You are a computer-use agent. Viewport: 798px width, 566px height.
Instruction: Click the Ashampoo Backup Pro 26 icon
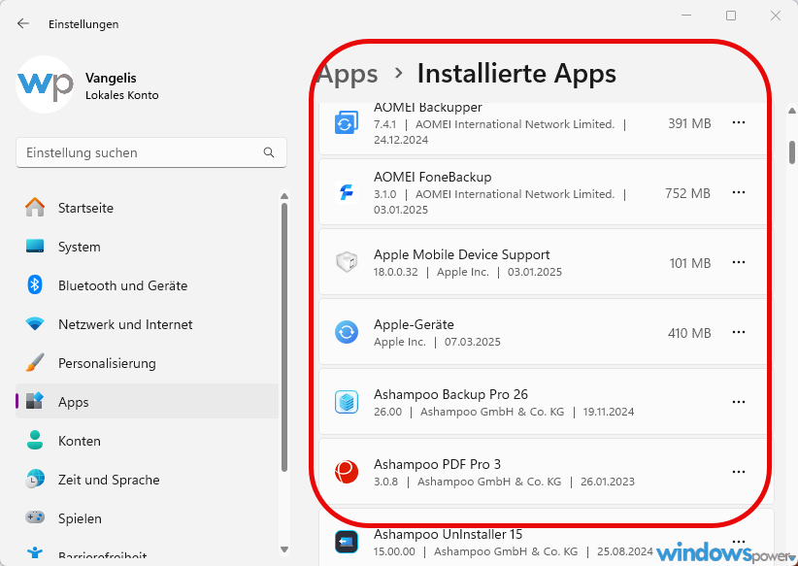point(347,402)
